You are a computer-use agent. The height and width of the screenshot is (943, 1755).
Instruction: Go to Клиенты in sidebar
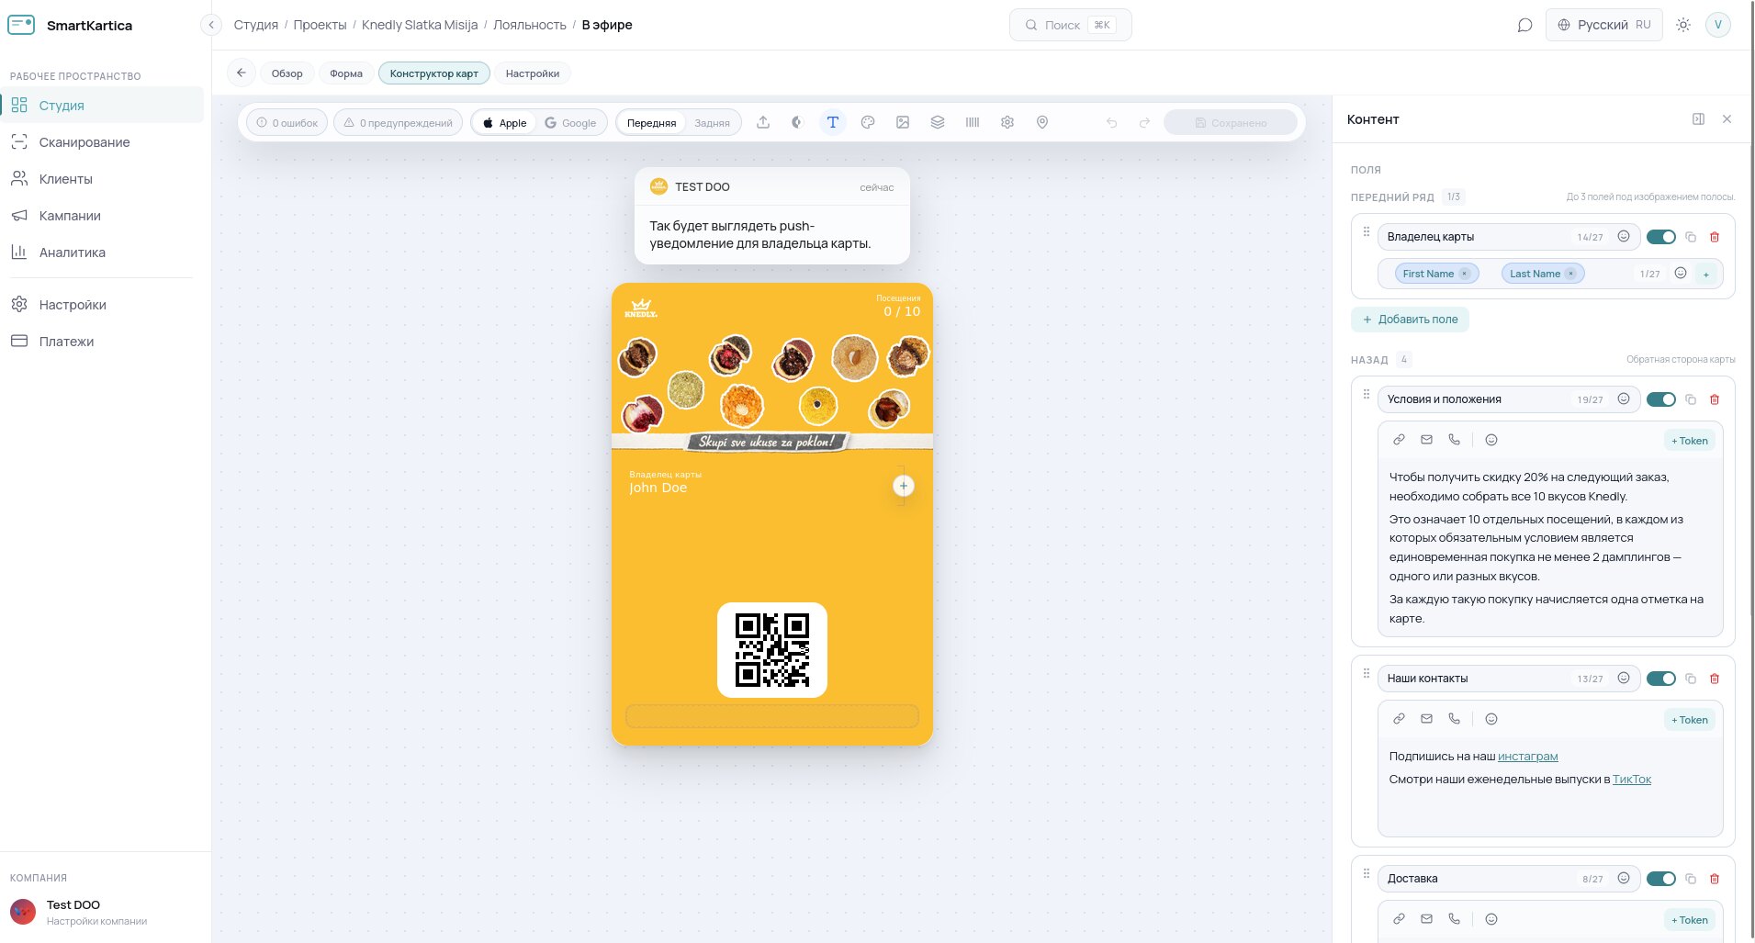pos(102,179)
